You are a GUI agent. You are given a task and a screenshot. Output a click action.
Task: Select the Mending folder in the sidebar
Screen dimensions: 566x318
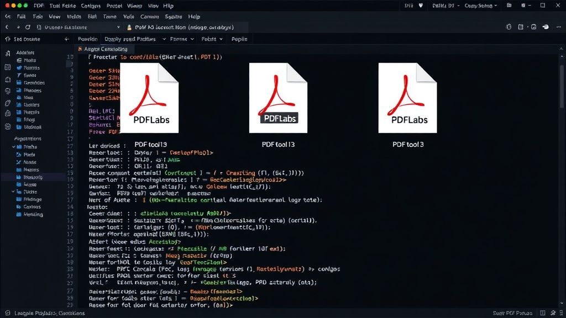[30, 214]
